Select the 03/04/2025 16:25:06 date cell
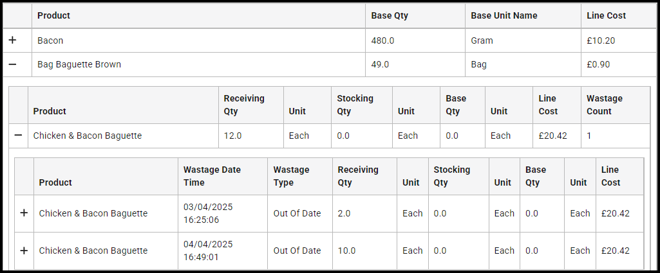 click(x=208, y=213)
